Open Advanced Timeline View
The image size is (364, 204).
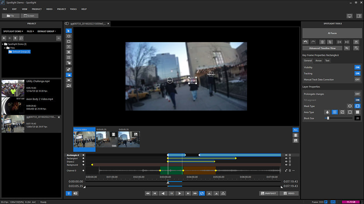tap(323, 48)
